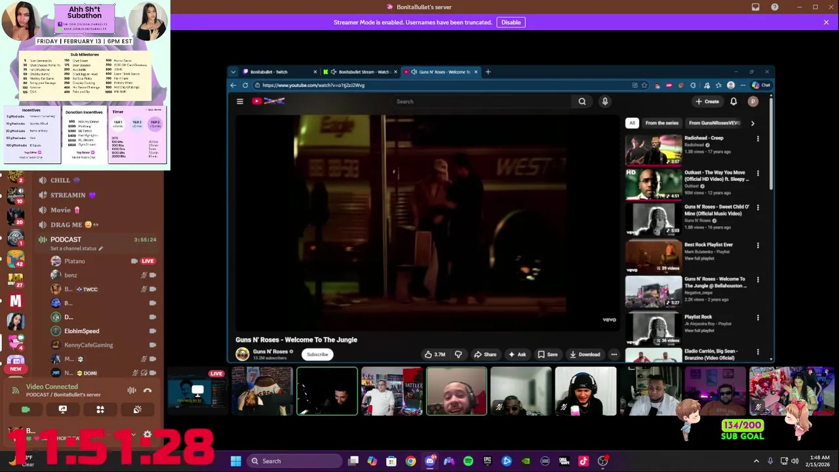Image resolution: width=839 pixels, height=472 pixels.
Task: Open YouTube notifications bell
Action: (x=733, y=102)
